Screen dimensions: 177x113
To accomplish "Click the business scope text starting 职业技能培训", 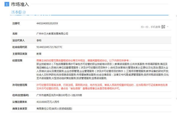I will 102,71.
